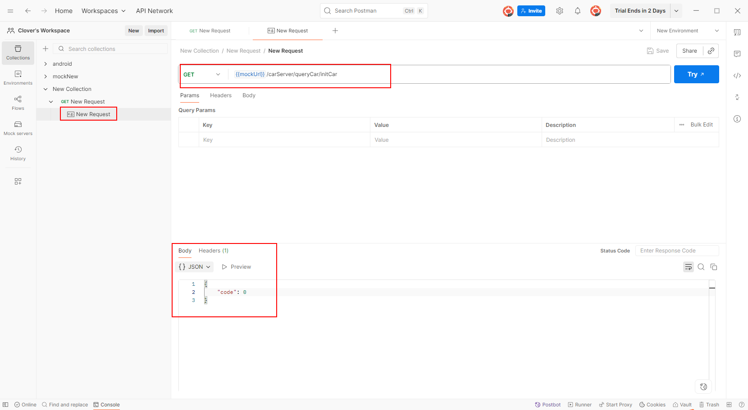The width and height of the screenshot is (748, 410).
Task: Open the History sidebar section
Action: tap(18, 153)
